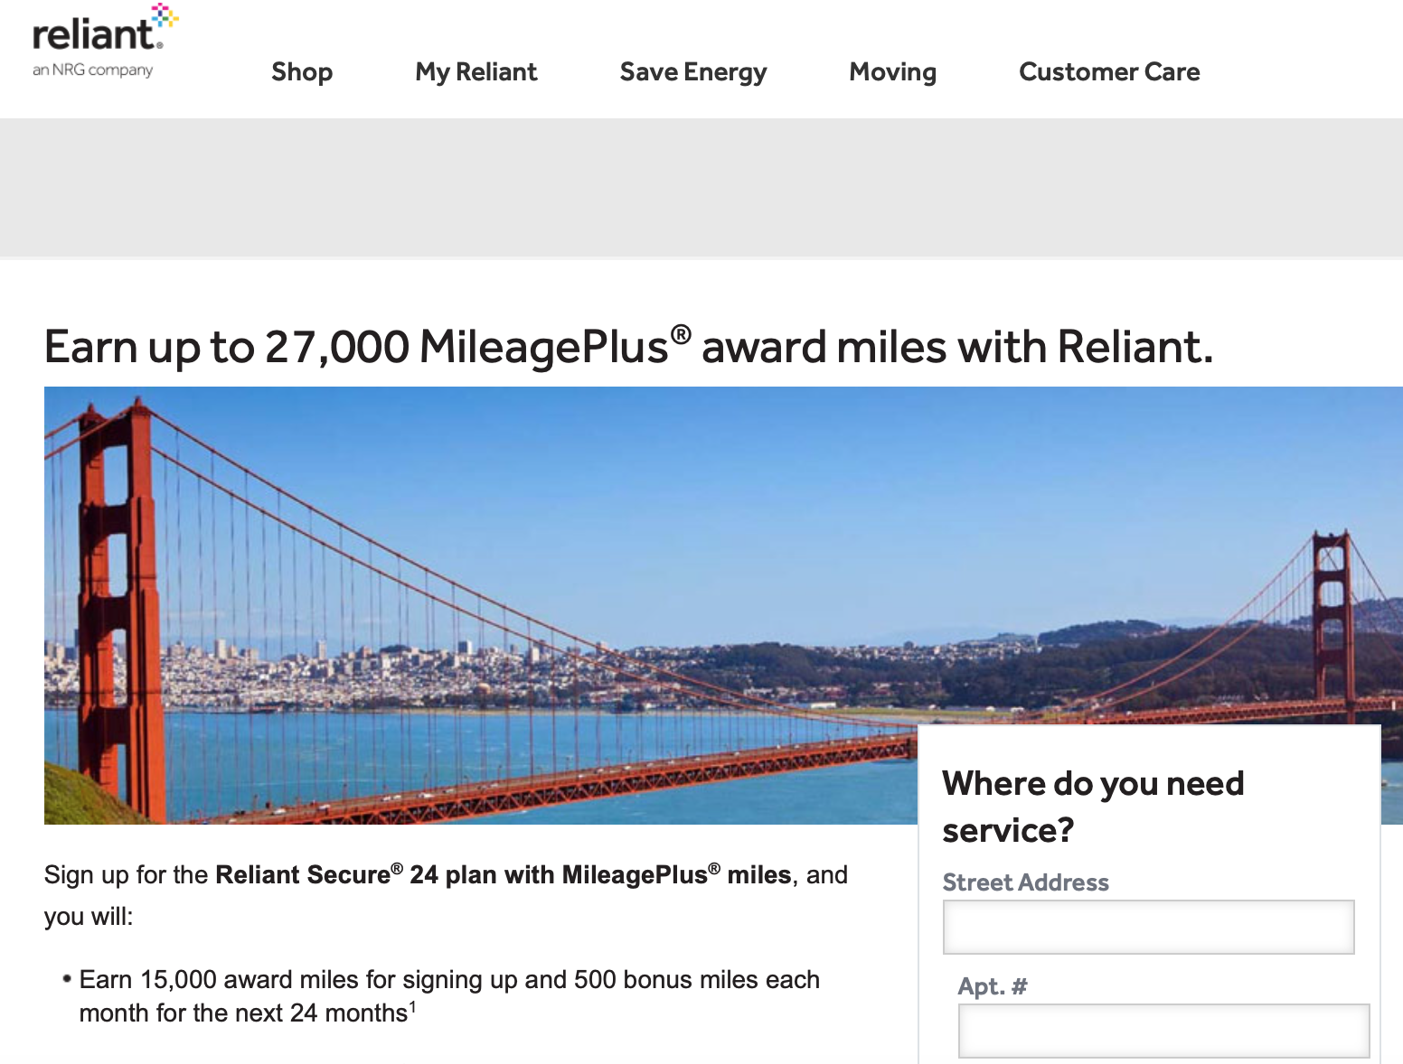
Task: Click inside the Apt. # field
Action: [1163, 1031]
